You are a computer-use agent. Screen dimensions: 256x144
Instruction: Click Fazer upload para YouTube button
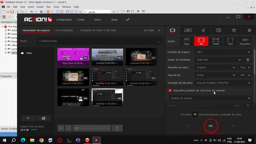click(x=92, y=128)
